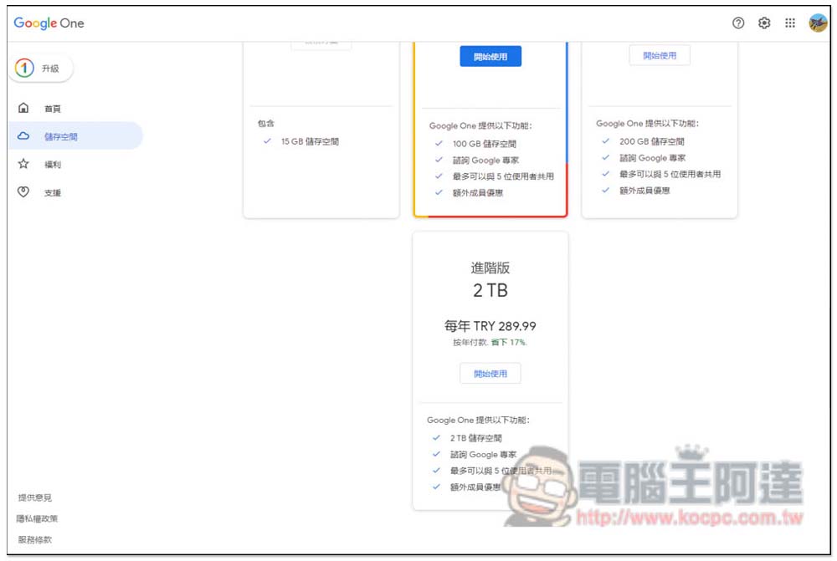Open the Settings gear icon
This screenshot has height=561, width=837.
coord(764,23)
